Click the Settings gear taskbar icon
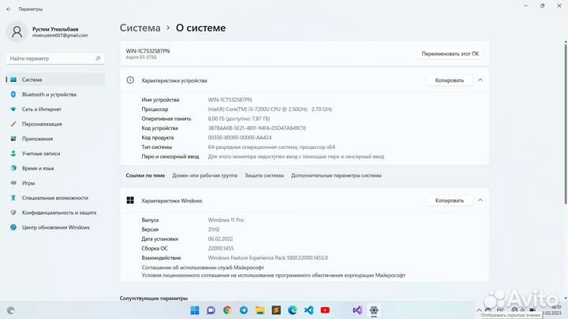The height and width of the screenshot is (319, 568). (373, 310)
